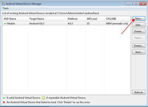
Task: Click the red X failed-to-load legend icon
Action: tap(4, 102)
